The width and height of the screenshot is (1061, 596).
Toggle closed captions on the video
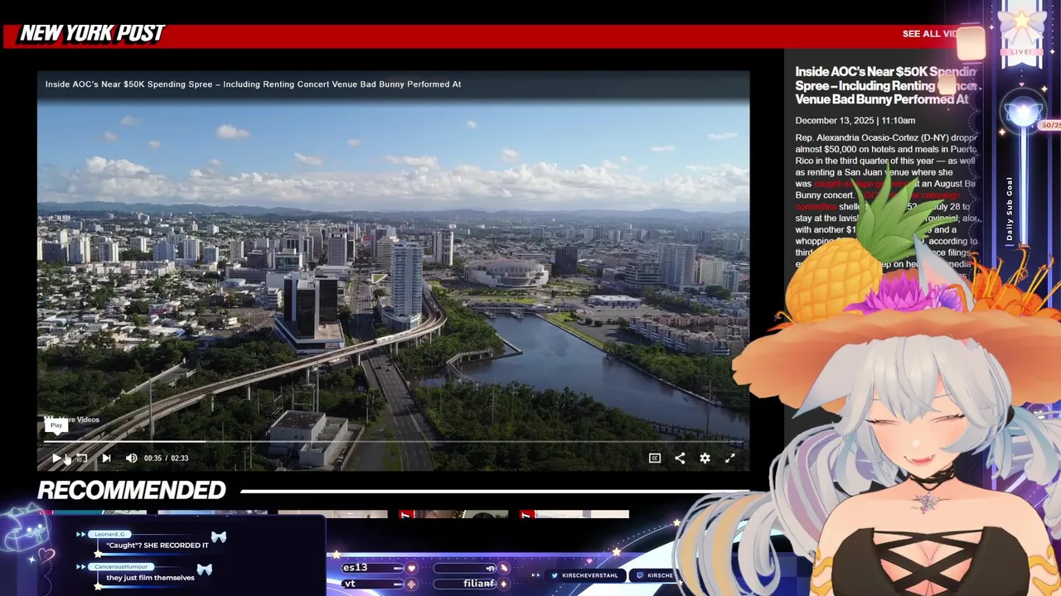(655, 458)
